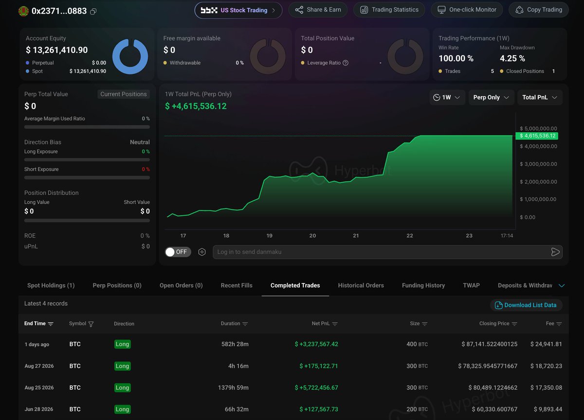Screen dimensions: 584x420
Task: Click the Win Rate 100.00 % value
Action: (456, 58)
